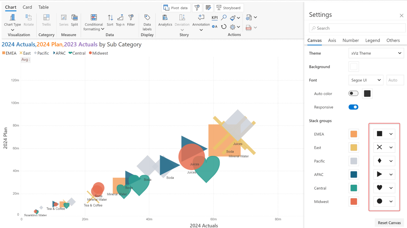Open Conditional formatting
This screenshot has height=228, width=407.
[94, 22]
